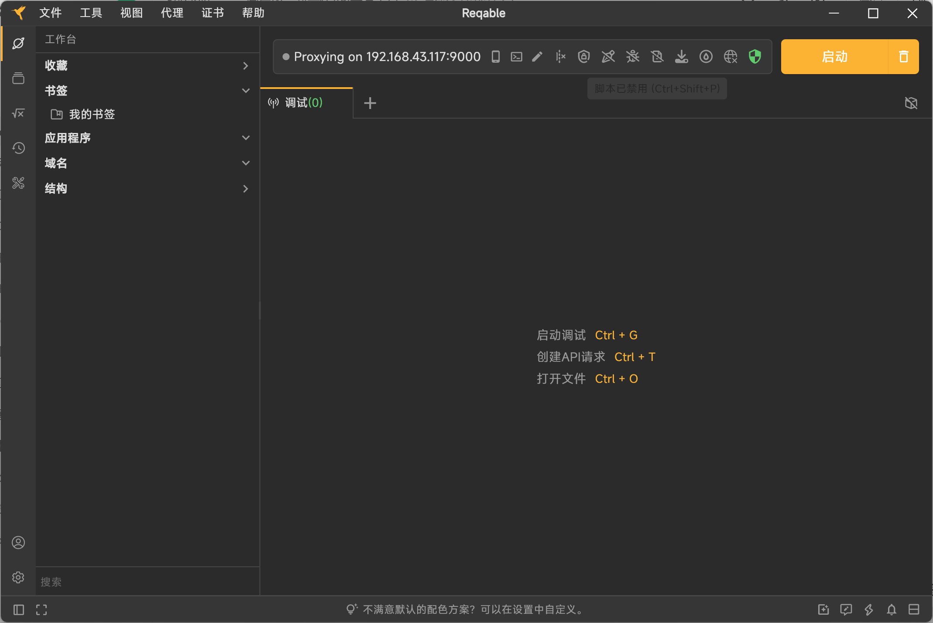Toggle the shield with lock icon

tap(584, 57)
